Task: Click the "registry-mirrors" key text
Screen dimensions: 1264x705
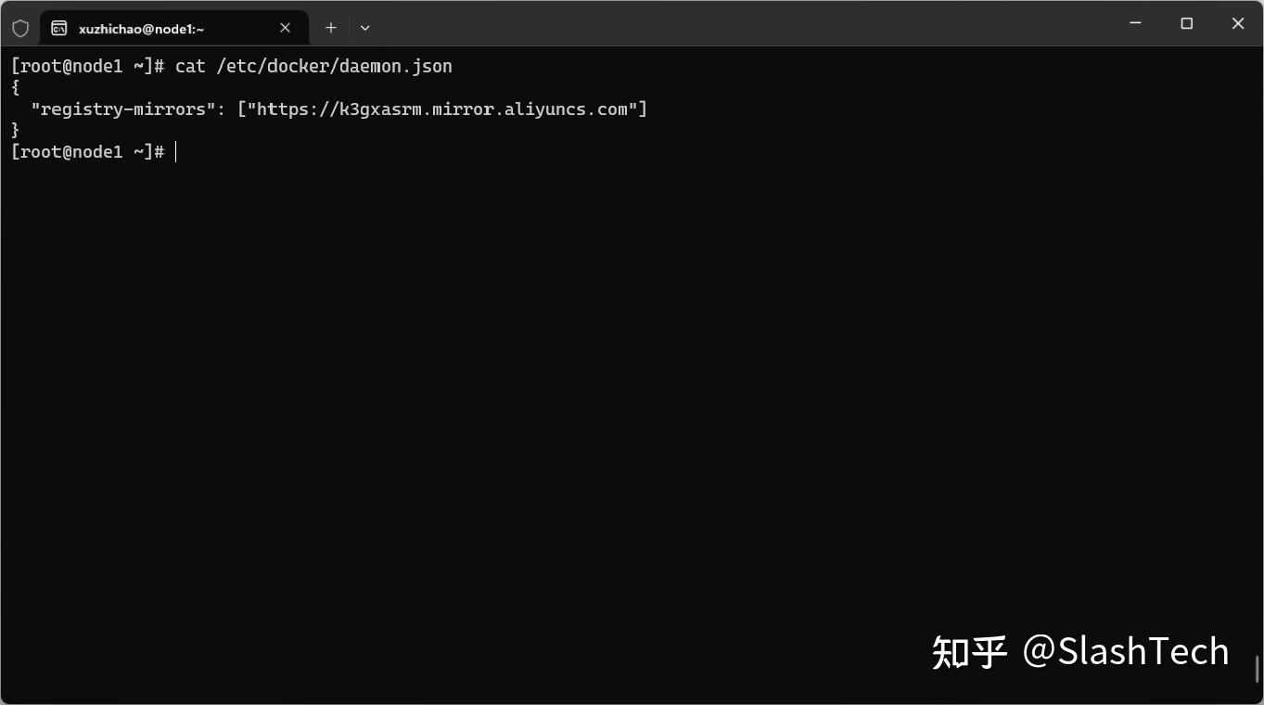Action: pyautogui.click(x=123, y=109)
